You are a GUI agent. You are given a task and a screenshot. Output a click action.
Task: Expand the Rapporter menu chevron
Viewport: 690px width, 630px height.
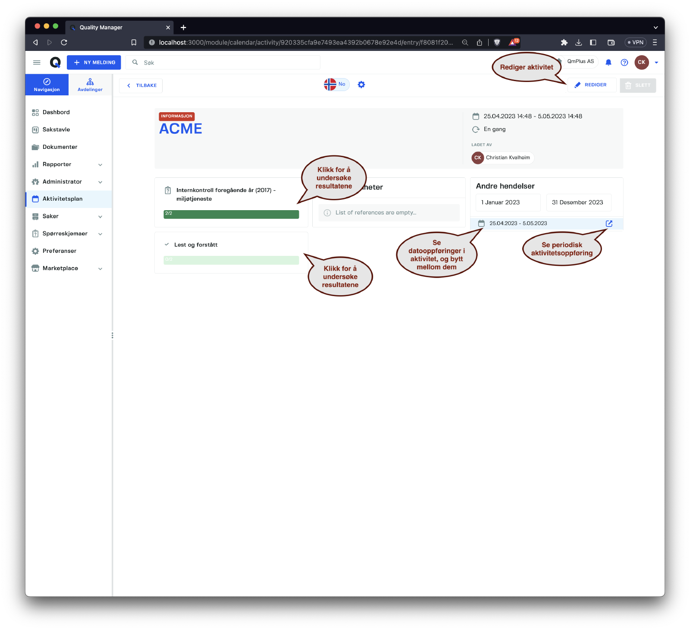[100, 165]
